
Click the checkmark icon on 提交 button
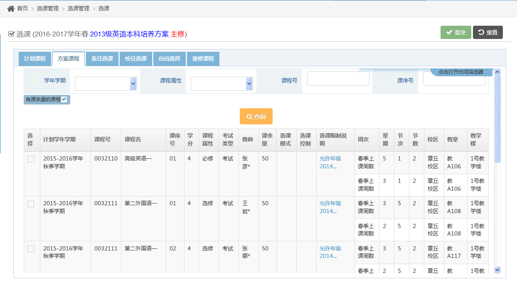click(449, 32)
